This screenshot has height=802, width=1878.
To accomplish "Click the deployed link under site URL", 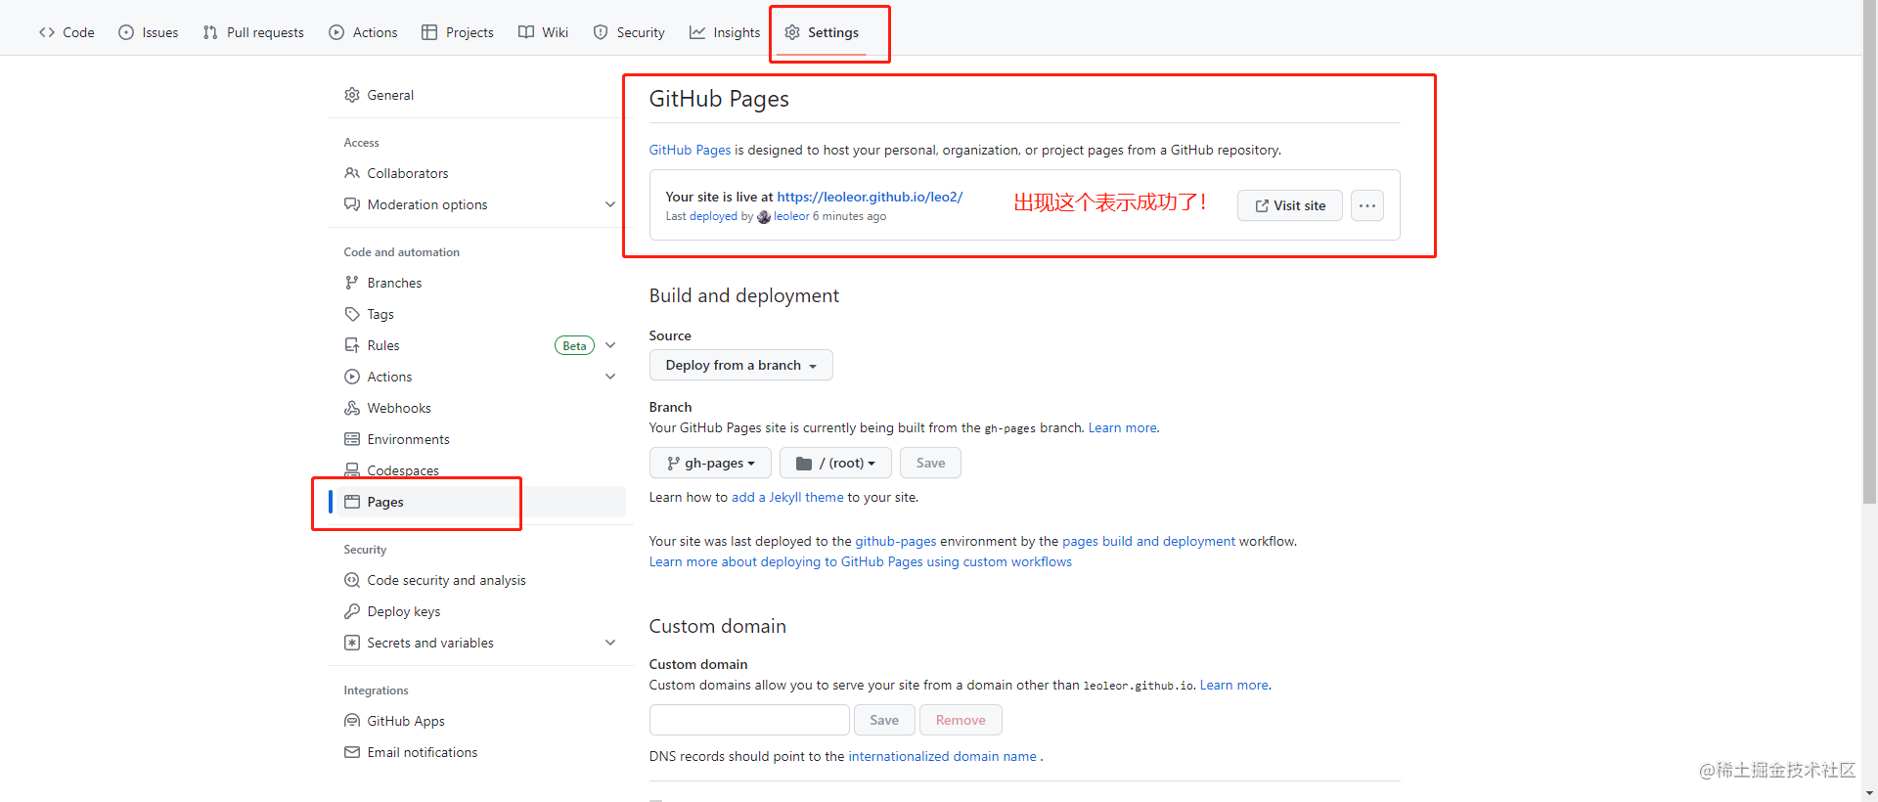I will coord(713,216).
